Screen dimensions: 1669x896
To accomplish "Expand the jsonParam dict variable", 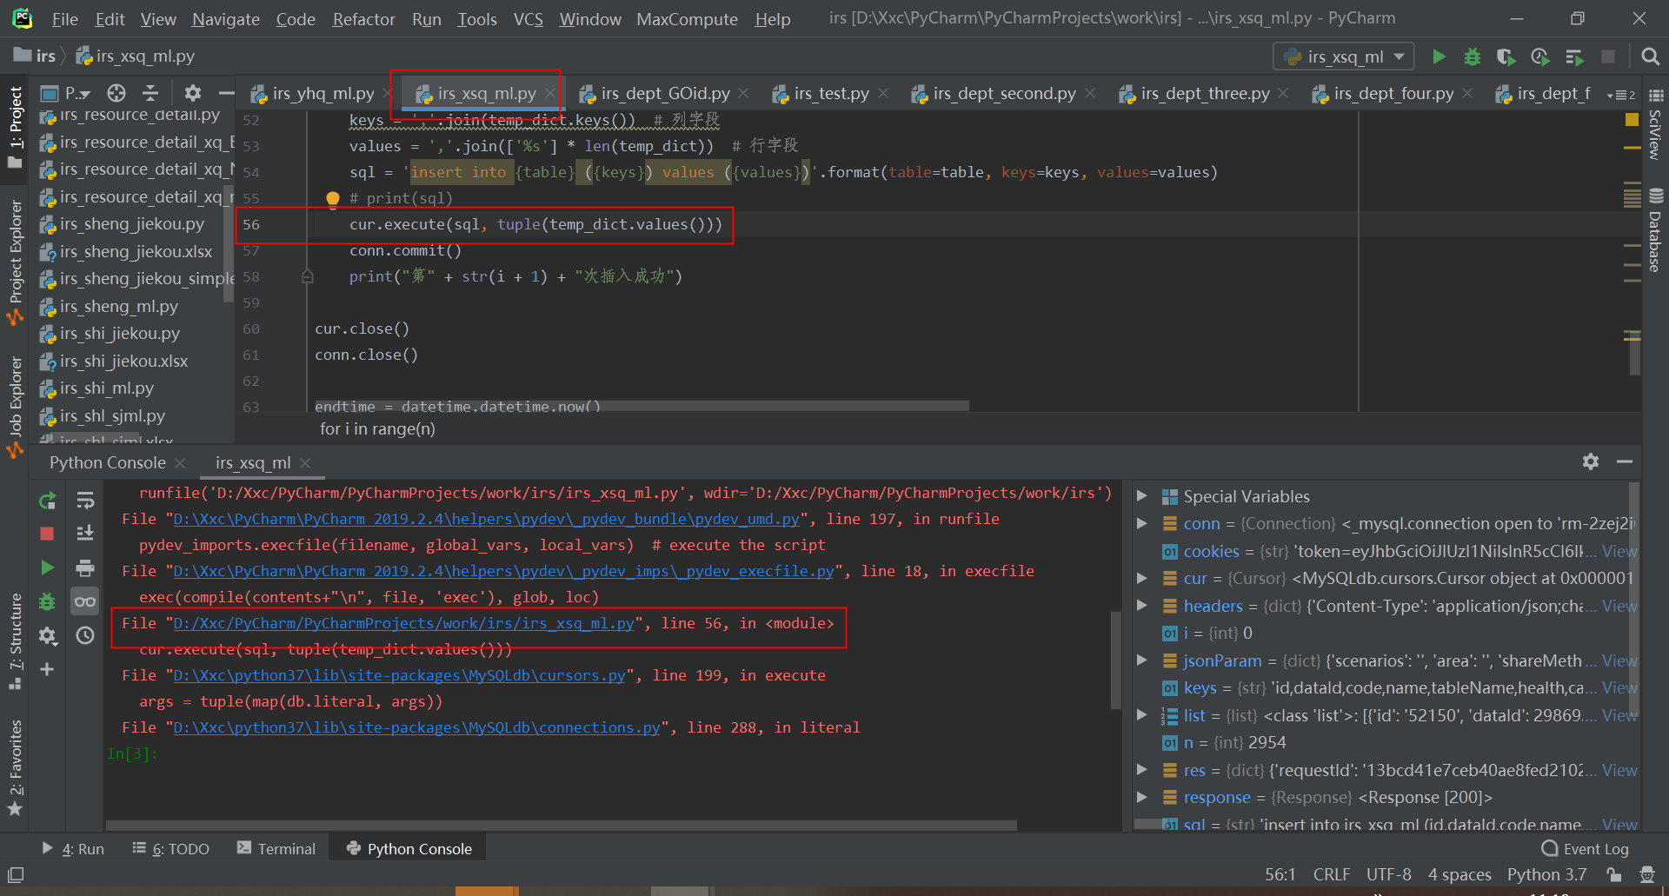I will [1142, 660].
